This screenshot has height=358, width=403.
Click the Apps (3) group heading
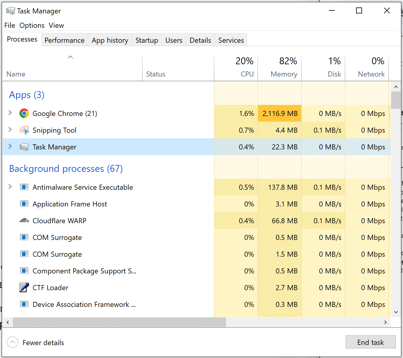pyautogui.click(x=27, y=95)
